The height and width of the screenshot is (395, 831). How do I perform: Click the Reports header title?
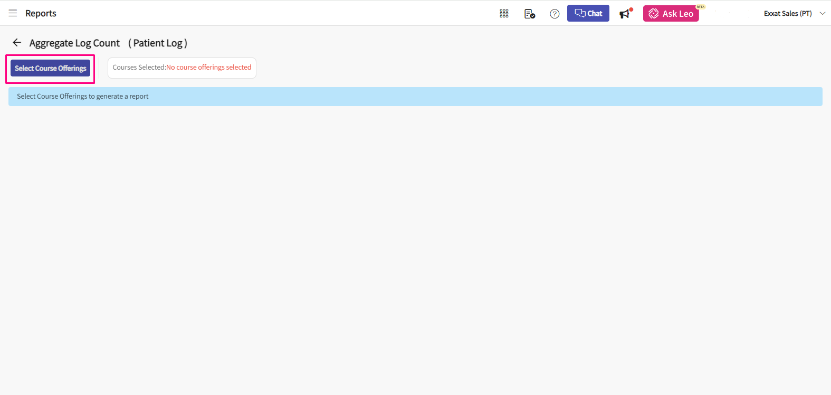(x=41, y=13)
